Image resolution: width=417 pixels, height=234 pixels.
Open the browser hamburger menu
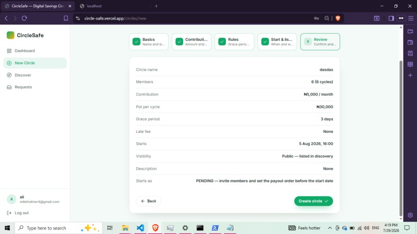click(x=411, y=18)
